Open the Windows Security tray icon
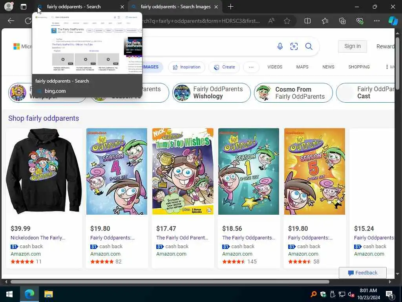The width and height of the screenshot is (402, 302). click(x=323, y=294)
